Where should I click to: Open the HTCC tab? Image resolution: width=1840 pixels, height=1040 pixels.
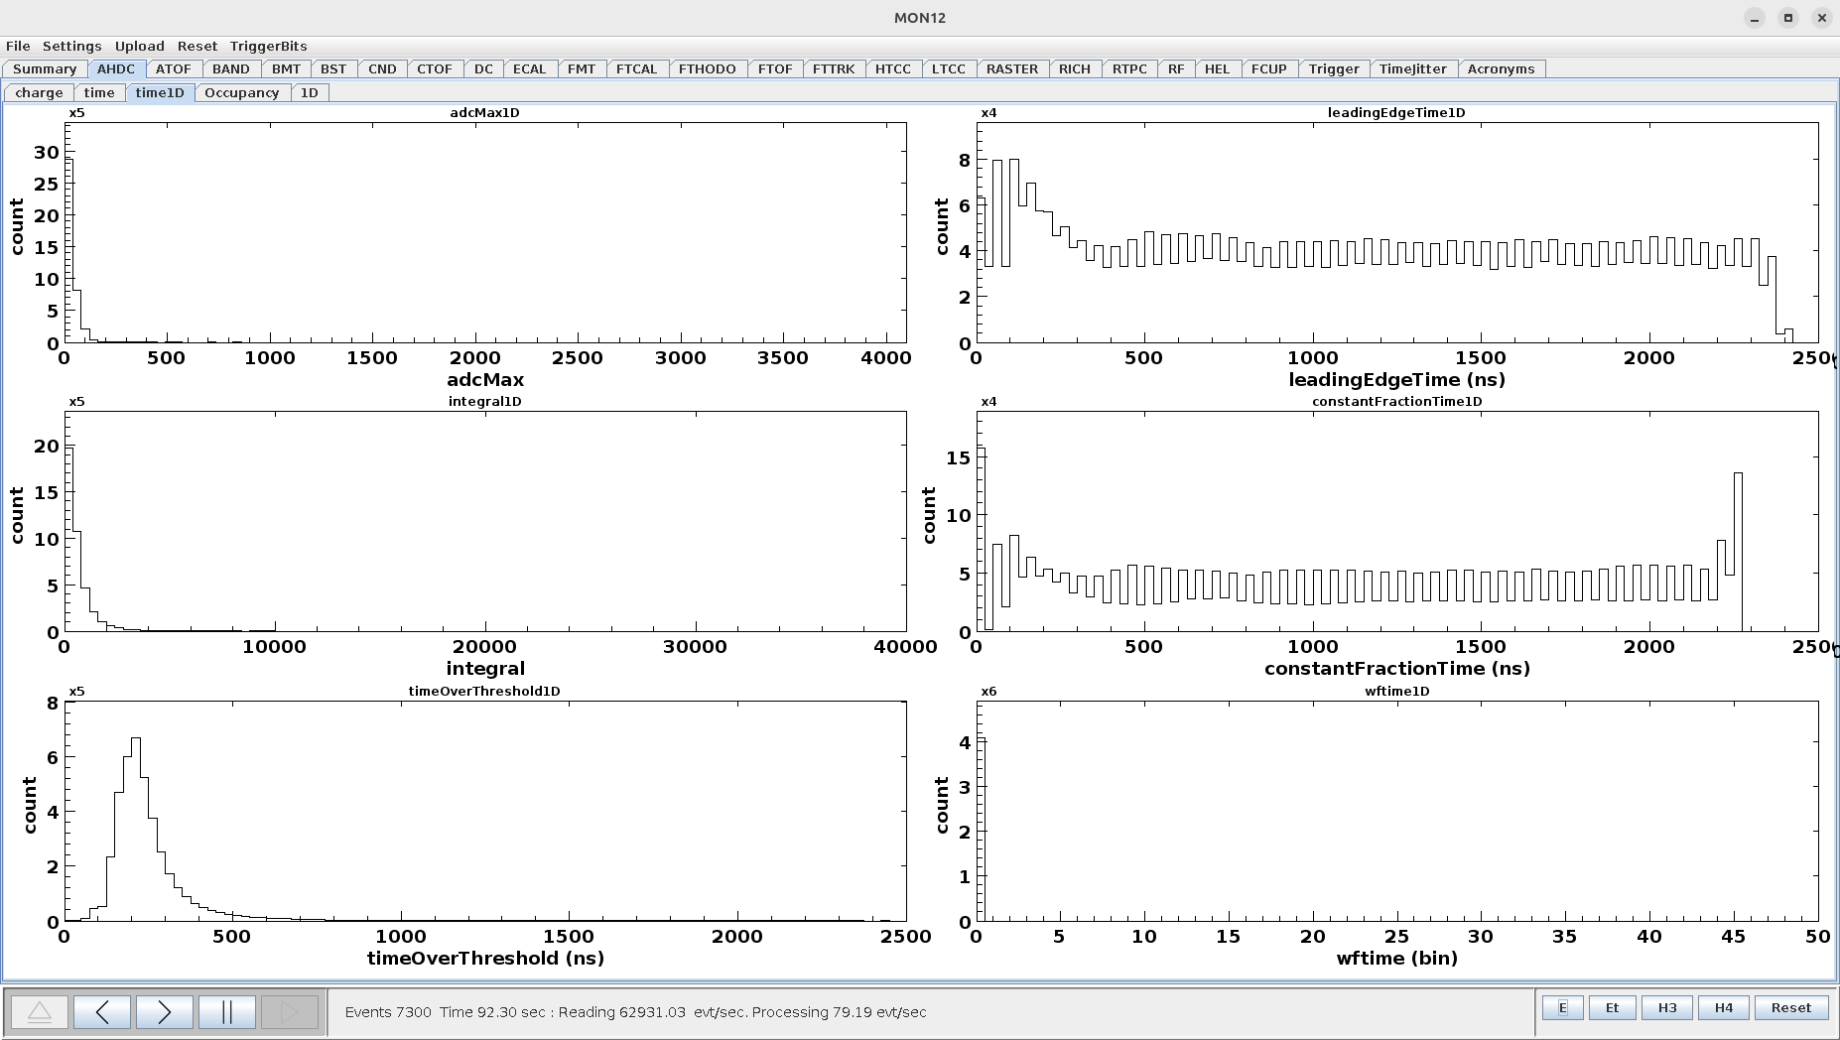pyautogui.click(x=893, y=68)
